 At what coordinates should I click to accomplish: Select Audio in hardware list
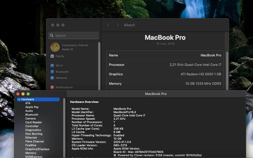[29, 111]
